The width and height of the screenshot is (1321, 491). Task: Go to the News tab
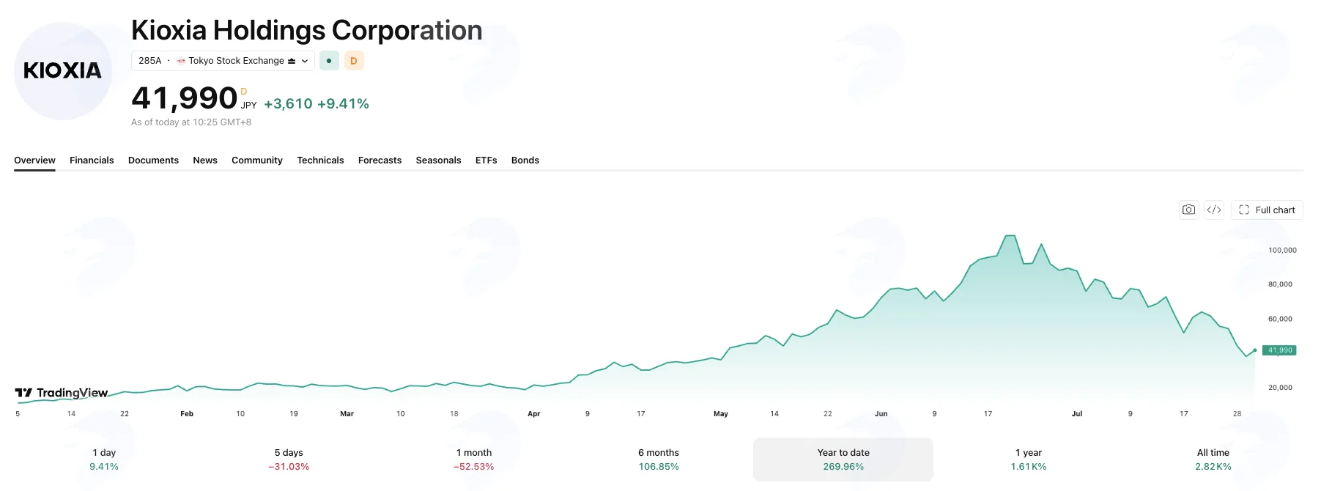tap(205, 160)
